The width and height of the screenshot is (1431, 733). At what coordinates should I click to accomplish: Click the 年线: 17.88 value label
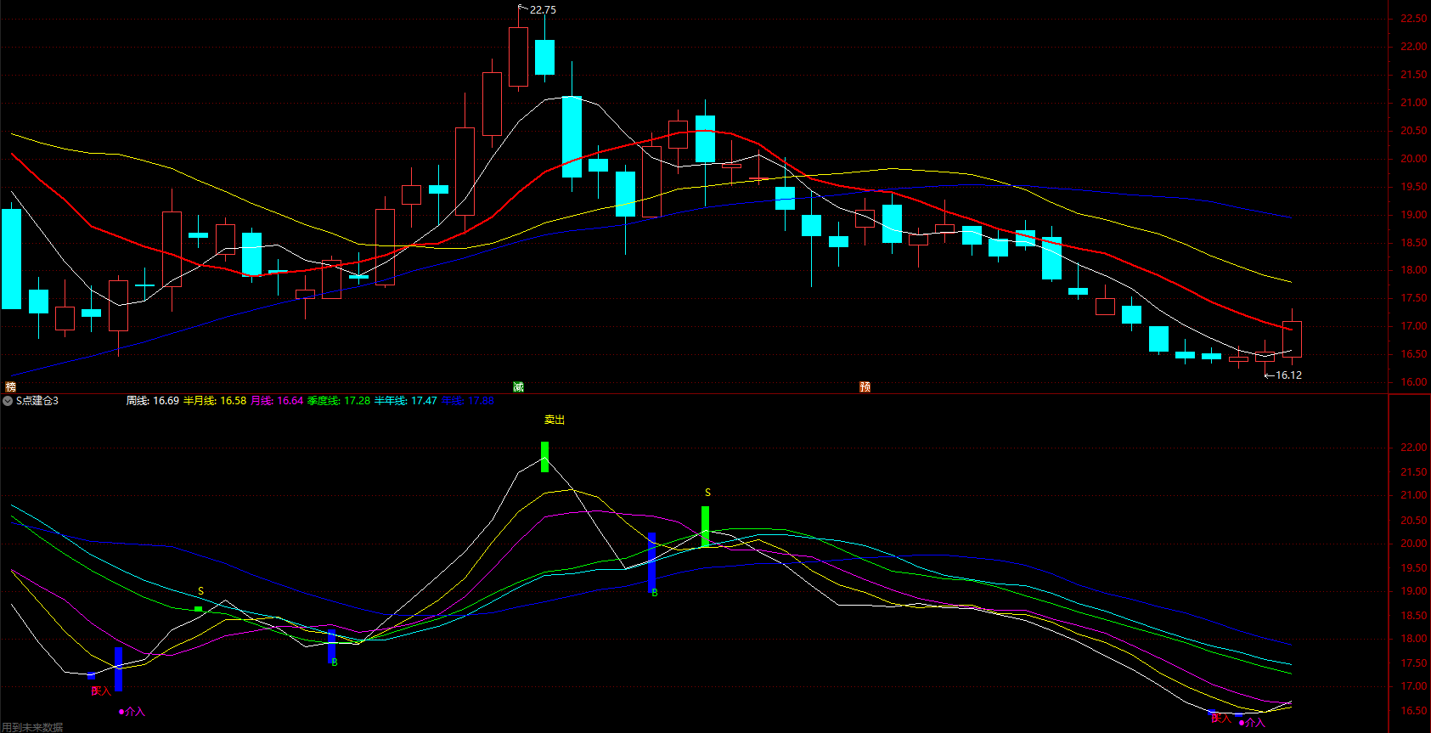468,401
